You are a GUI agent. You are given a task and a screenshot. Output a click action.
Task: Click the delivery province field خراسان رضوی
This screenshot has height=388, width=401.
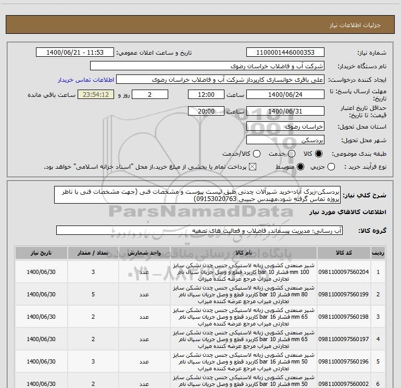pyautogui.click(x=285, y=127)
